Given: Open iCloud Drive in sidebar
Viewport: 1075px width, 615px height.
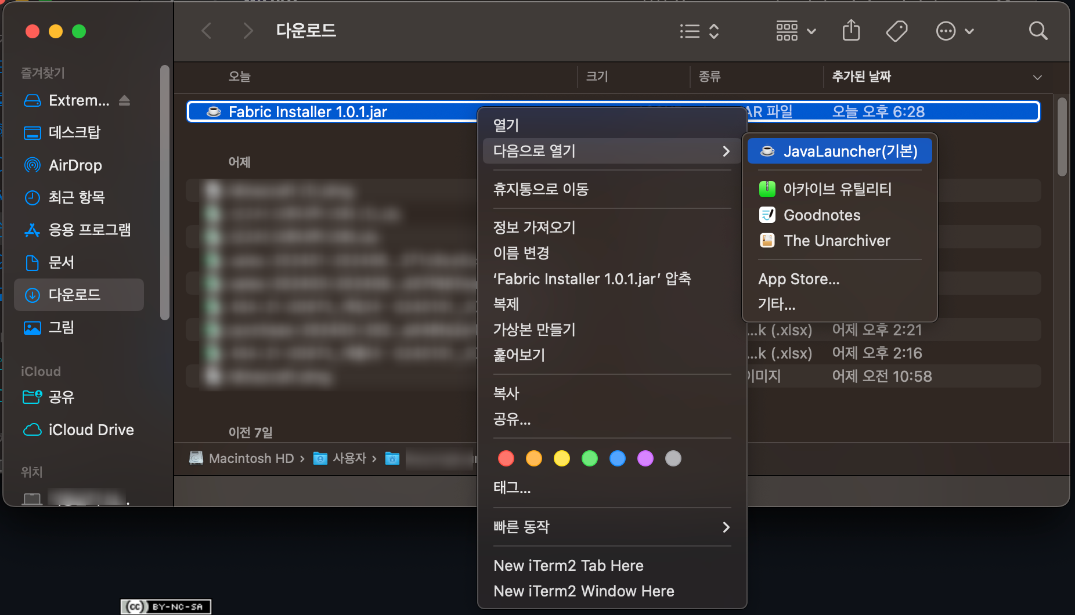Looking at the screenshot, I should [79, 430].
